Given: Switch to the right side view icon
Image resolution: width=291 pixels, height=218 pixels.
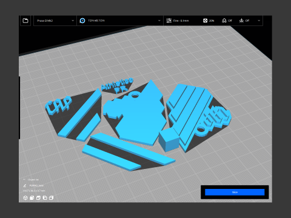Looking at the screenshot, I should click(x=51, y=198).
